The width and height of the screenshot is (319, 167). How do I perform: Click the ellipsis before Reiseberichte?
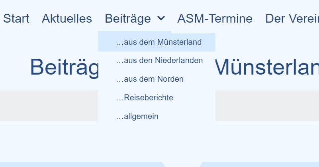119,98
